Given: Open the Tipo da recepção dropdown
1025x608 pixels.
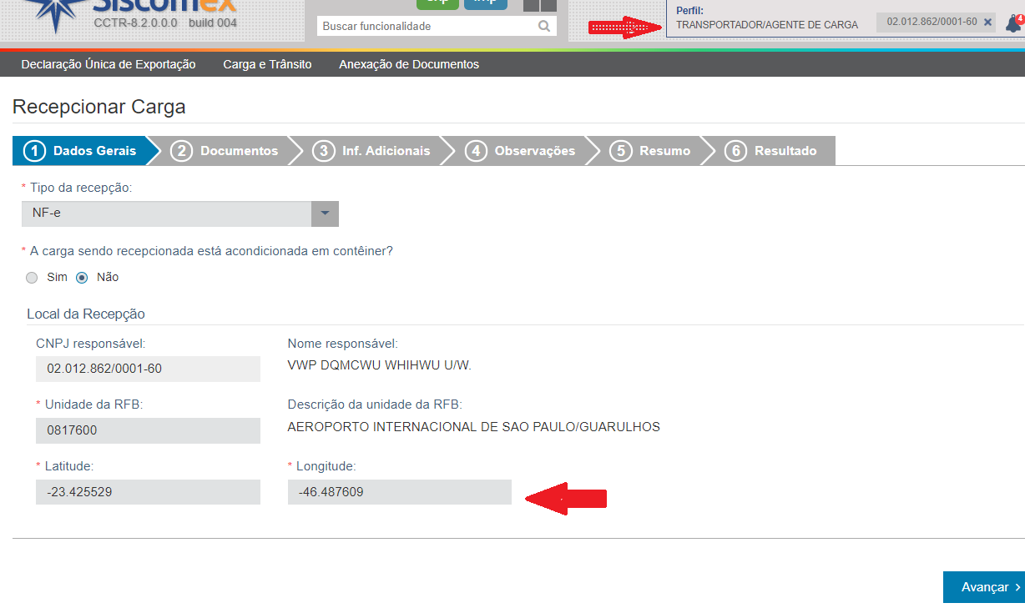Looking at the screenshot, I should (180, 214).
